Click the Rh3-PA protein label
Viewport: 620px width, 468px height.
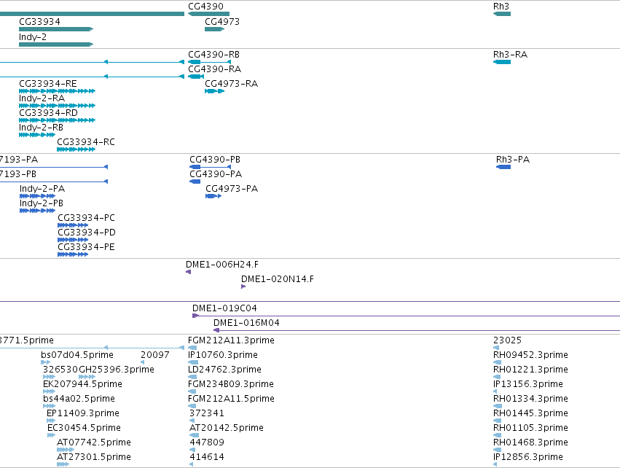513,160
